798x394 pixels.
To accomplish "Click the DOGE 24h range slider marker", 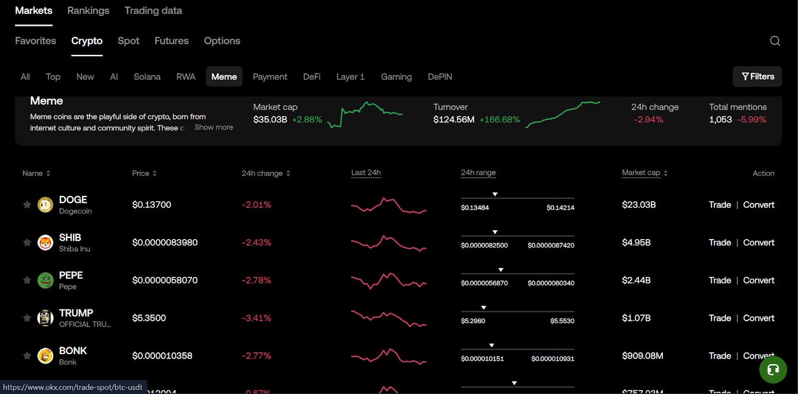I will click(x=495, y=194).
